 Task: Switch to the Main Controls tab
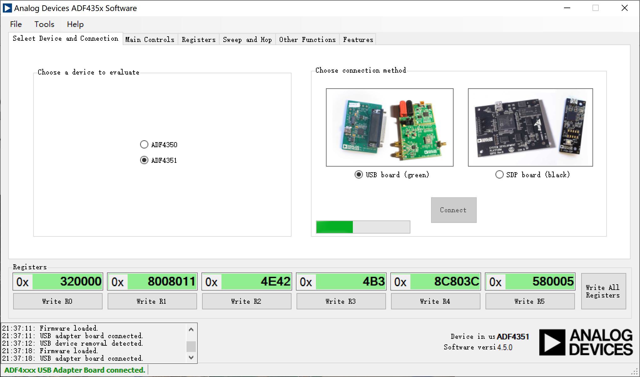tap(150, 40)
